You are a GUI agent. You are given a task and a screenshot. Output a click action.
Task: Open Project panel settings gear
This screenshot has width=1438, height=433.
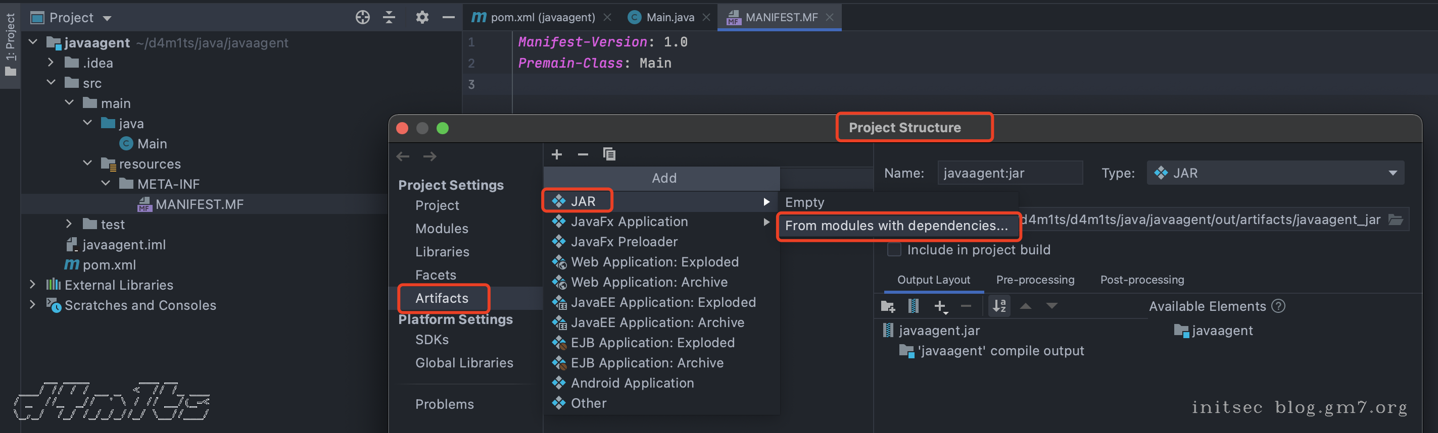click(422, 17)
